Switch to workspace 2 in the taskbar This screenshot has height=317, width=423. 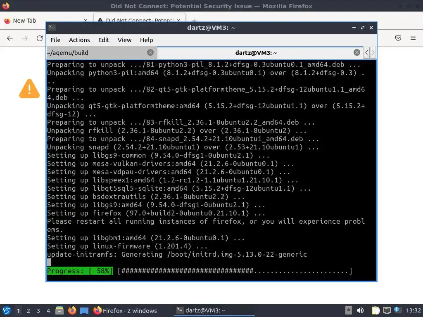29,311
